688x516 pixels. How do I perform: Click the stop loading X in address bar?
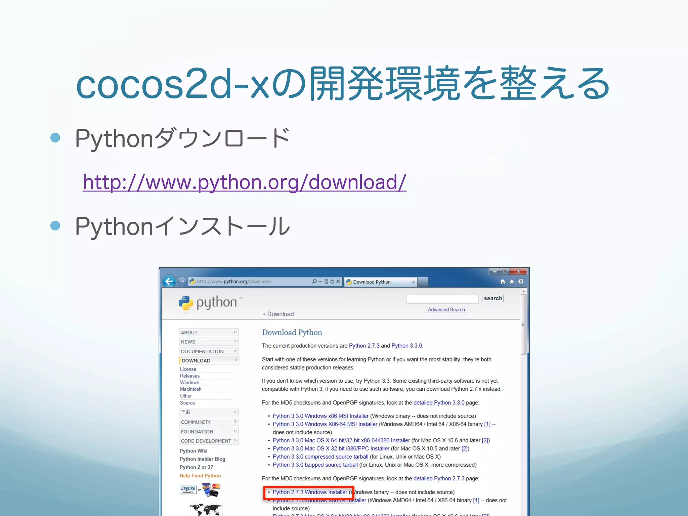click(x=338, y=282)
